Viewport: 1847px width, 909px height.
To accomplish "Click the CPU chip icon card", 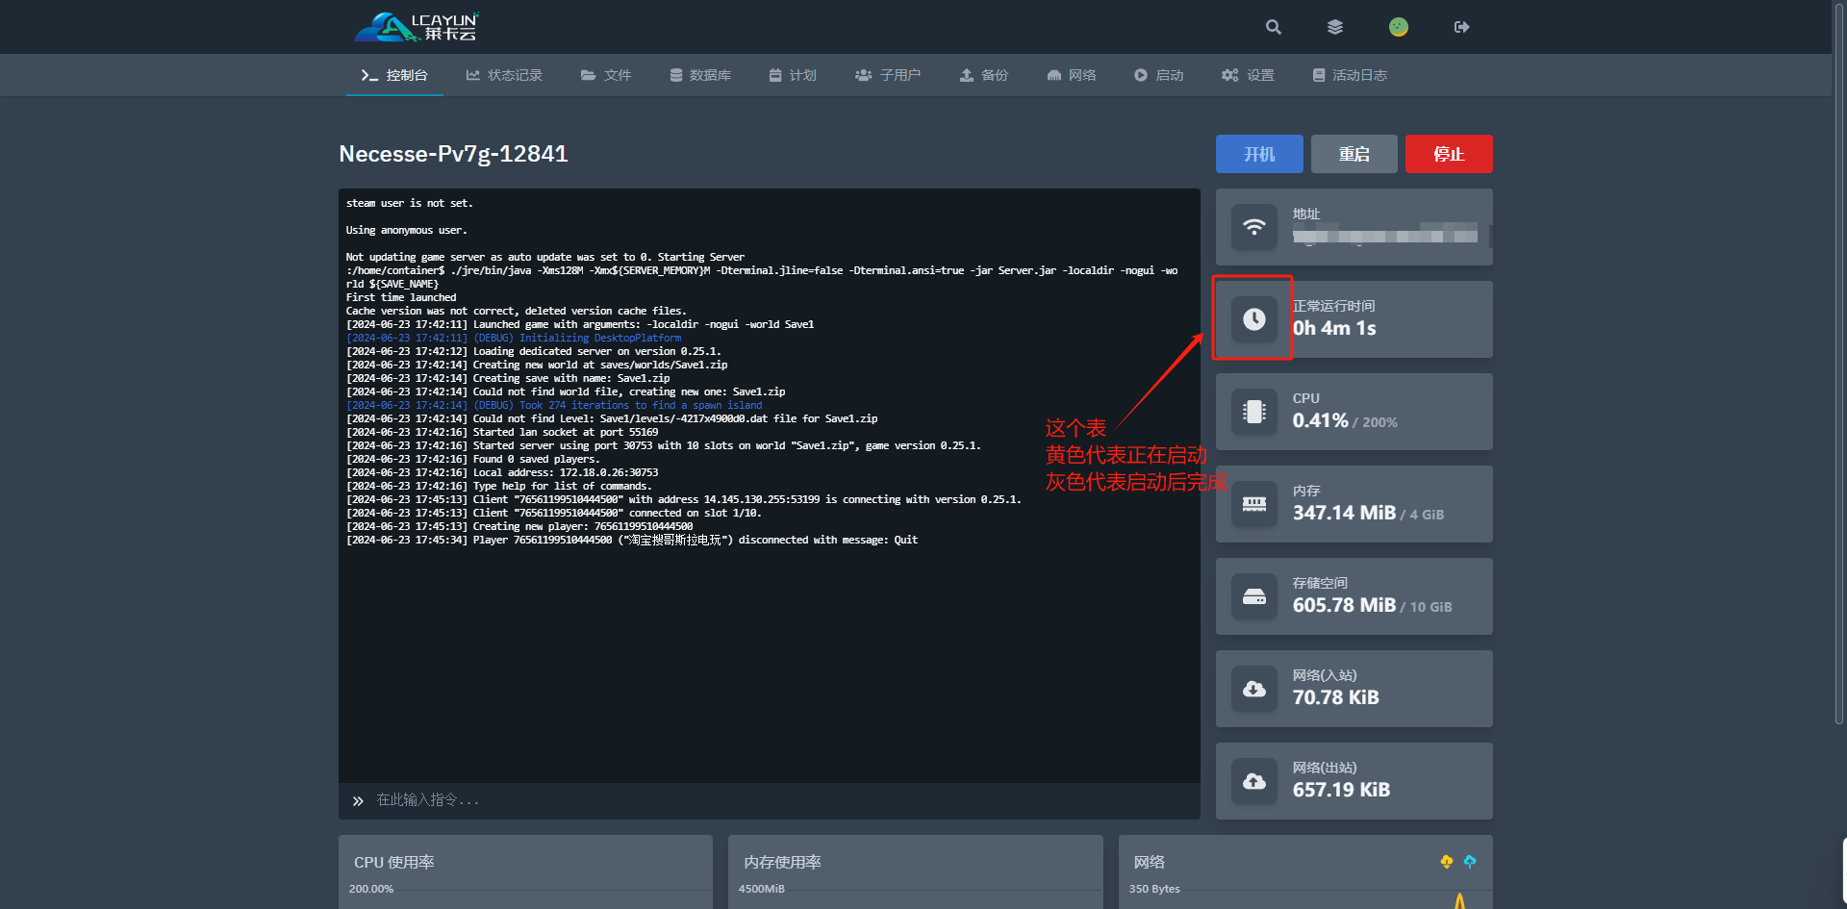I will point(1254,412).
